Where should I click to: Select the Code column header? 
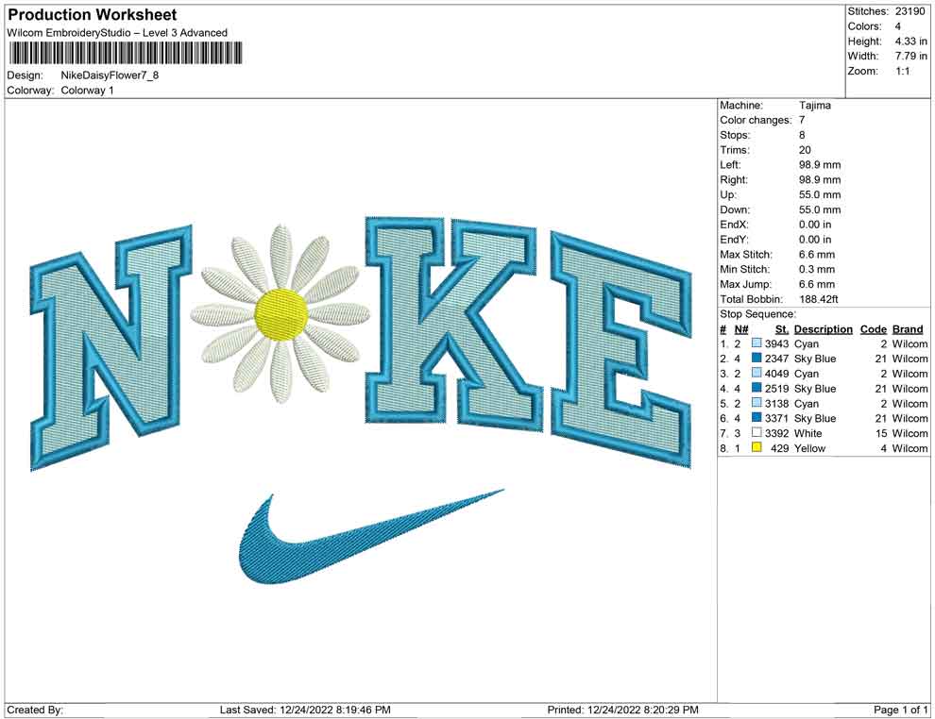click(x=873, y=329)
